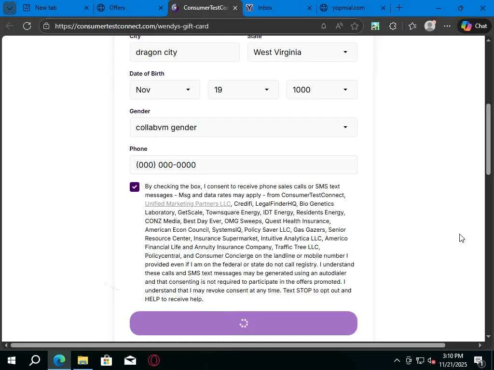
Task: Click the scroll right arrow on horizontal scrollbar
Action: tap(480, 345)
